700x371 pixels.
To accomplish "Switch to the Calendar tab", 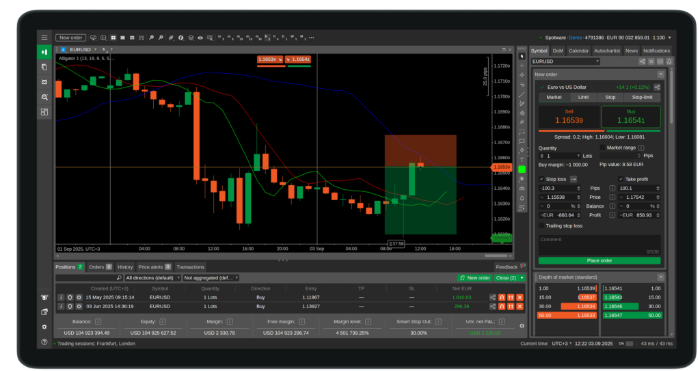I will click(578, 51).
